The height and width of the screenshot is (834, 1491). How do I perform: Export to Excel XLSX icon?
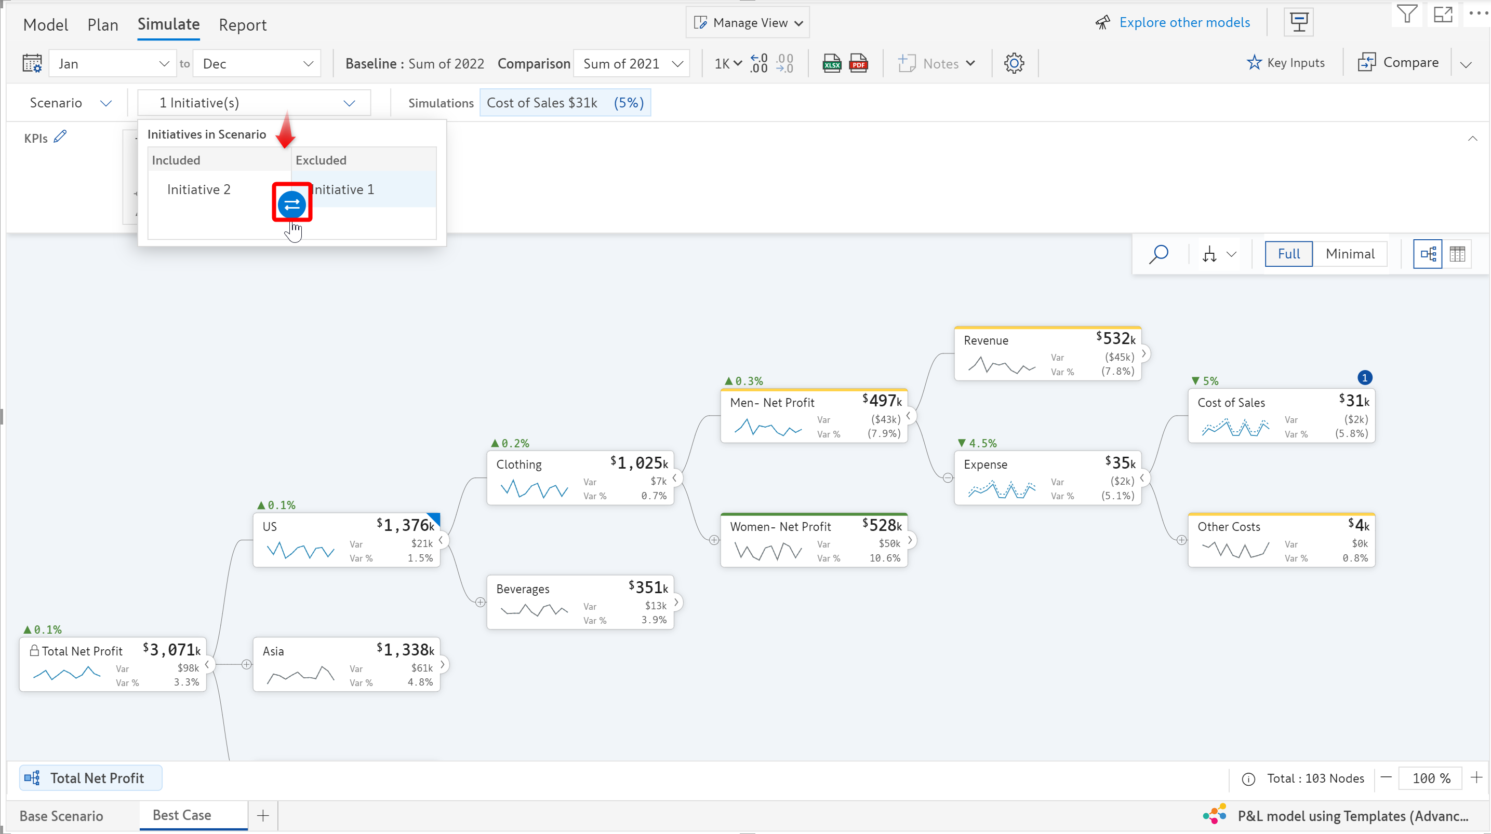click(831, 64)
